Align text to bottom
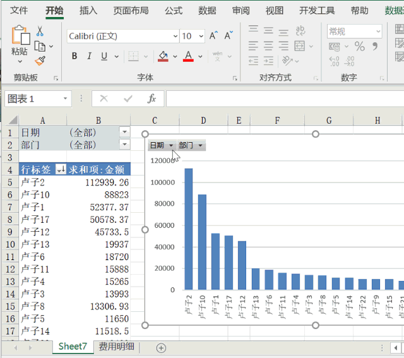This screenshot has height=358, width=404. (x=283, y=32)
